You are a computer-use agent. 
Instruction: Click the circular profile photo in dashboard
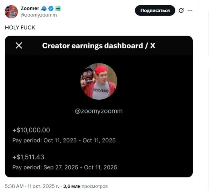99,81
